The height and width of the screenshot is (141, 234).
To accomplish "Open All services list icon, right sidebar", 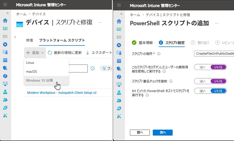I will coord(119,37).
